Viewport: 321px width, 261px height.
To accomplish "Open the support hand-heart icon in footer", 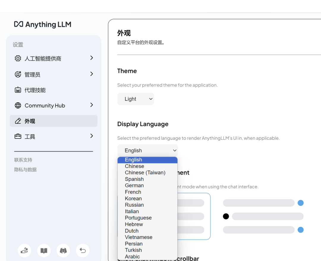I will point(24,250).
